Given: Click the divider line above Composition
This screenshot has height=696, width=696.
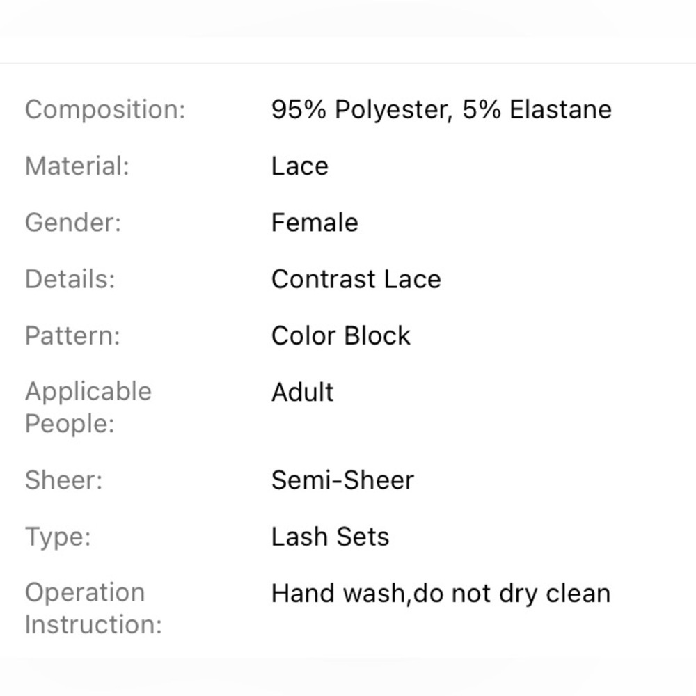Looking at the screenshot, I should tap(348, 63).
